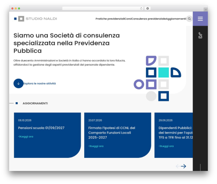This screenshot has width=217, height=184.
Task: Click the date 29.06.2026
Action: pyautogui.click(x=166, y=120)
